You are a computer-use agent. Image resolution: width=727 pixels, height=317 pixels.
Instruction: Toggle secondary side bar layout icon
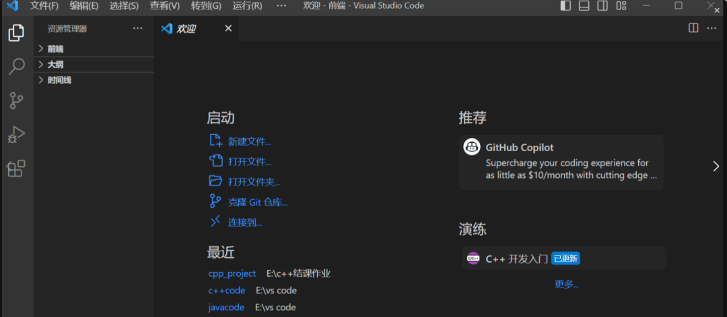click(602, 5)
